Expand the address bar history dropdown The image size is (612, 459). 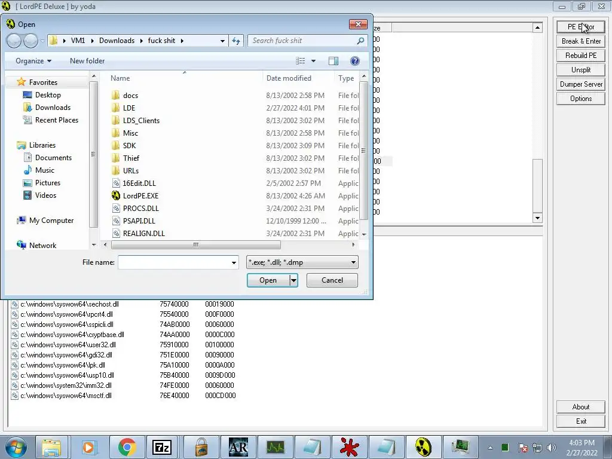pos(222,41)
